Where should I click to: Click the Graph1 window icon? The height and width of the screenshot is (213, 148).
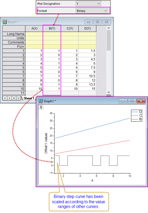[x=40, y=101]
